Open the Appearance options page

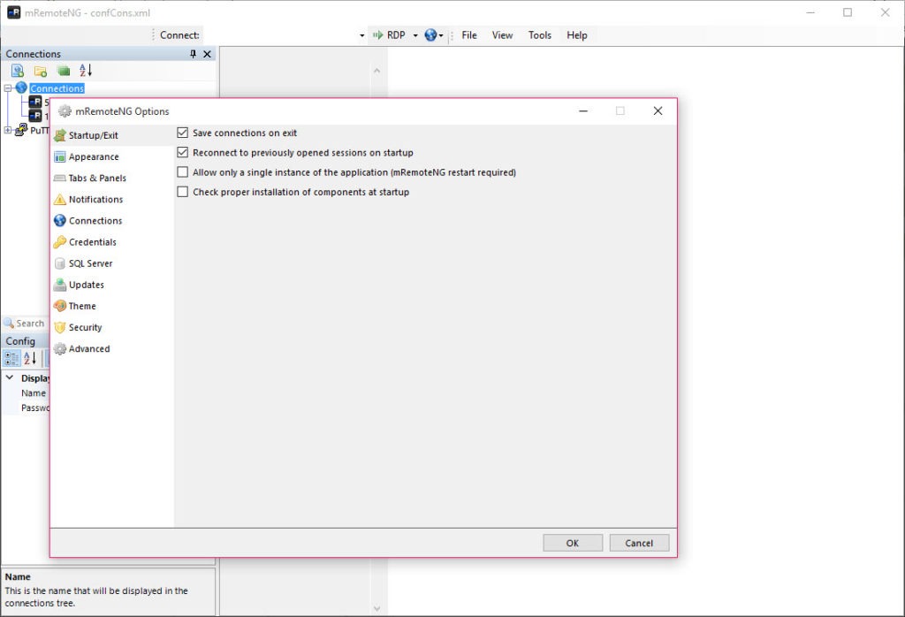pos(111,157)
